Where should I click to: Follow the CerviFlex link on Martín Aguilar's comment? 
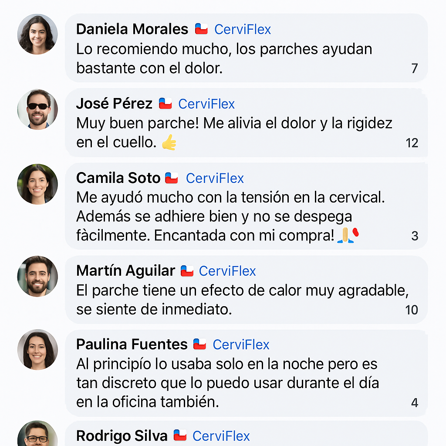pyautogui.click(x=227, y=271)
